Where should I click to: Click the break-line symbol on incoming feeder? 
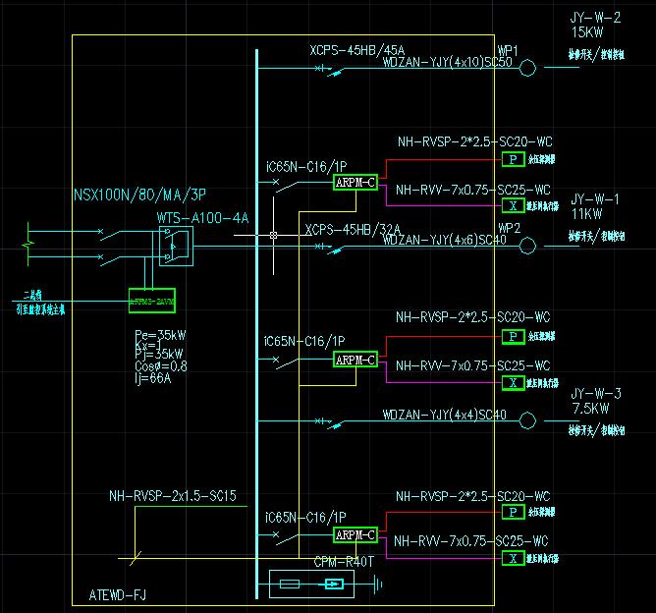(x=30, y=239)
